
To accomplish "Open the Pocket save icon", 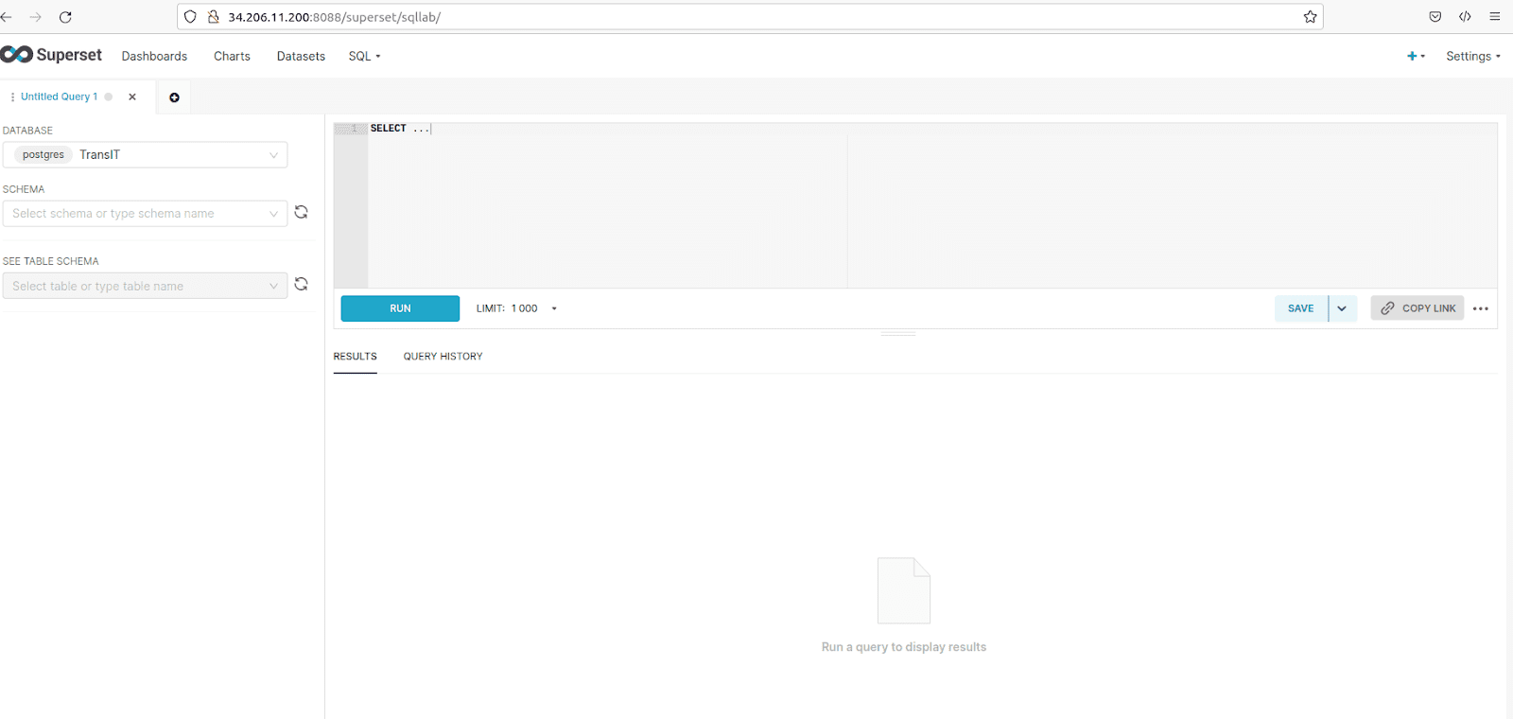I will click(x=1435, y=17).
